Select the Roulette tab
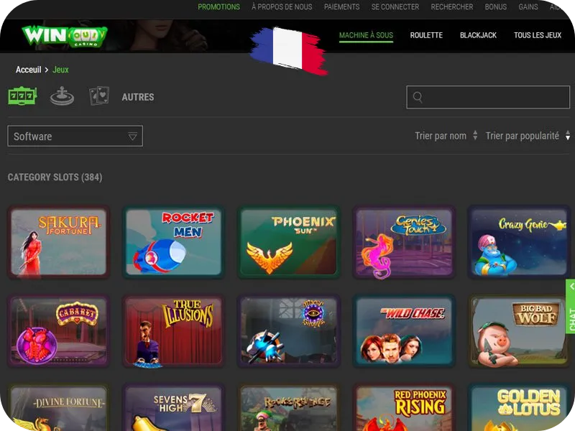Viewport: 575px width, 431px height. (426, 35)
